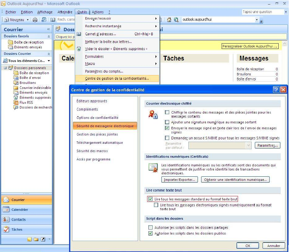
Task: Click the Paramètres... button
Action: 267,145
